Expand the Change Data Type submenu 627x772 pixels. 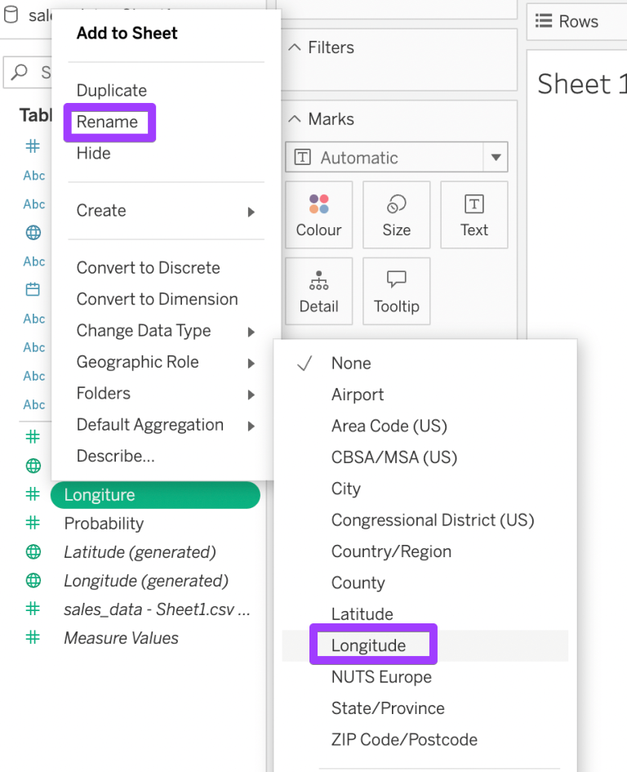(143, 330)
